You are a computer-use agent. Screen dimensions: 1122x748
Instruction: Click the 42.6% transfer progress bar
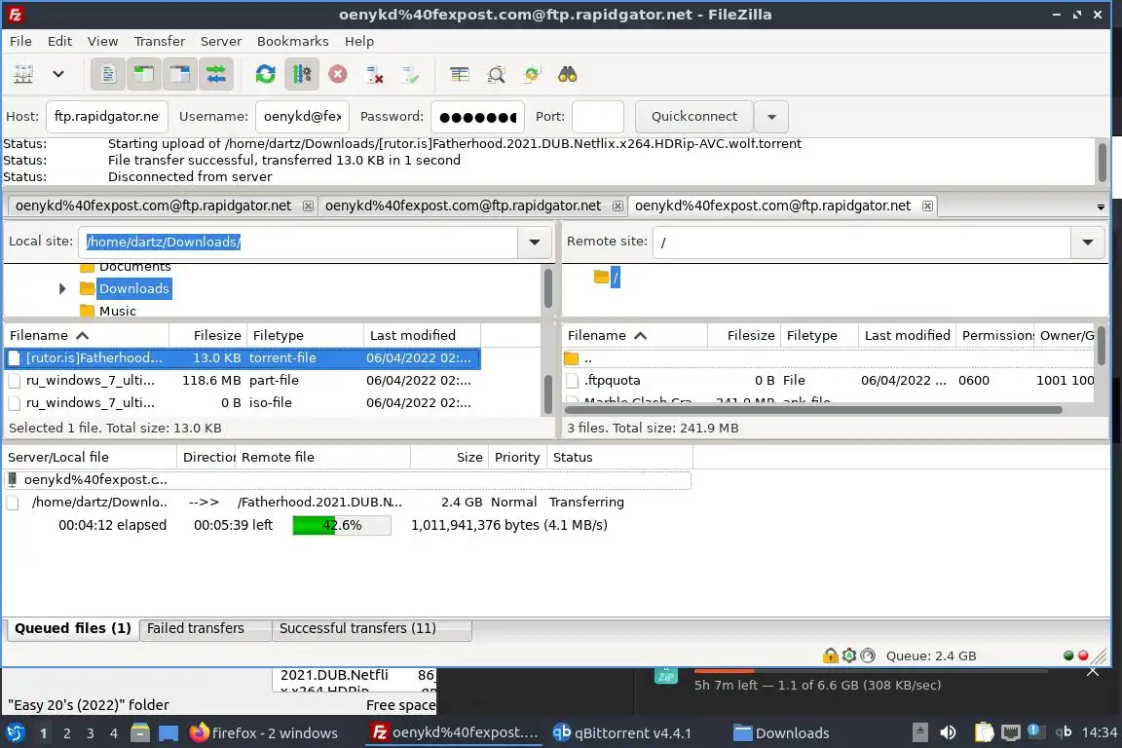(341, 525)
